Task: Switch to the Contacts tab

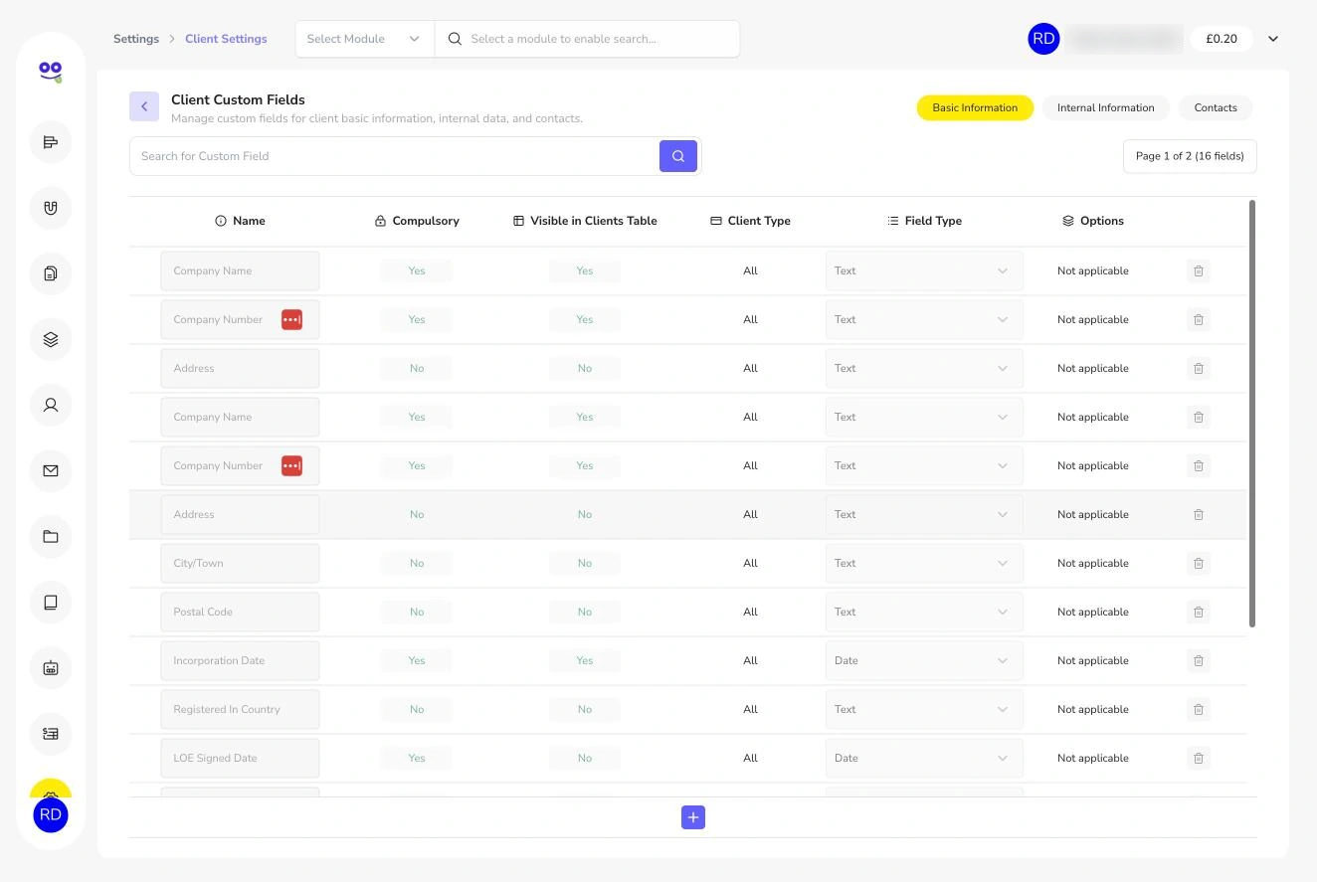Action: tap(1216, 107)
